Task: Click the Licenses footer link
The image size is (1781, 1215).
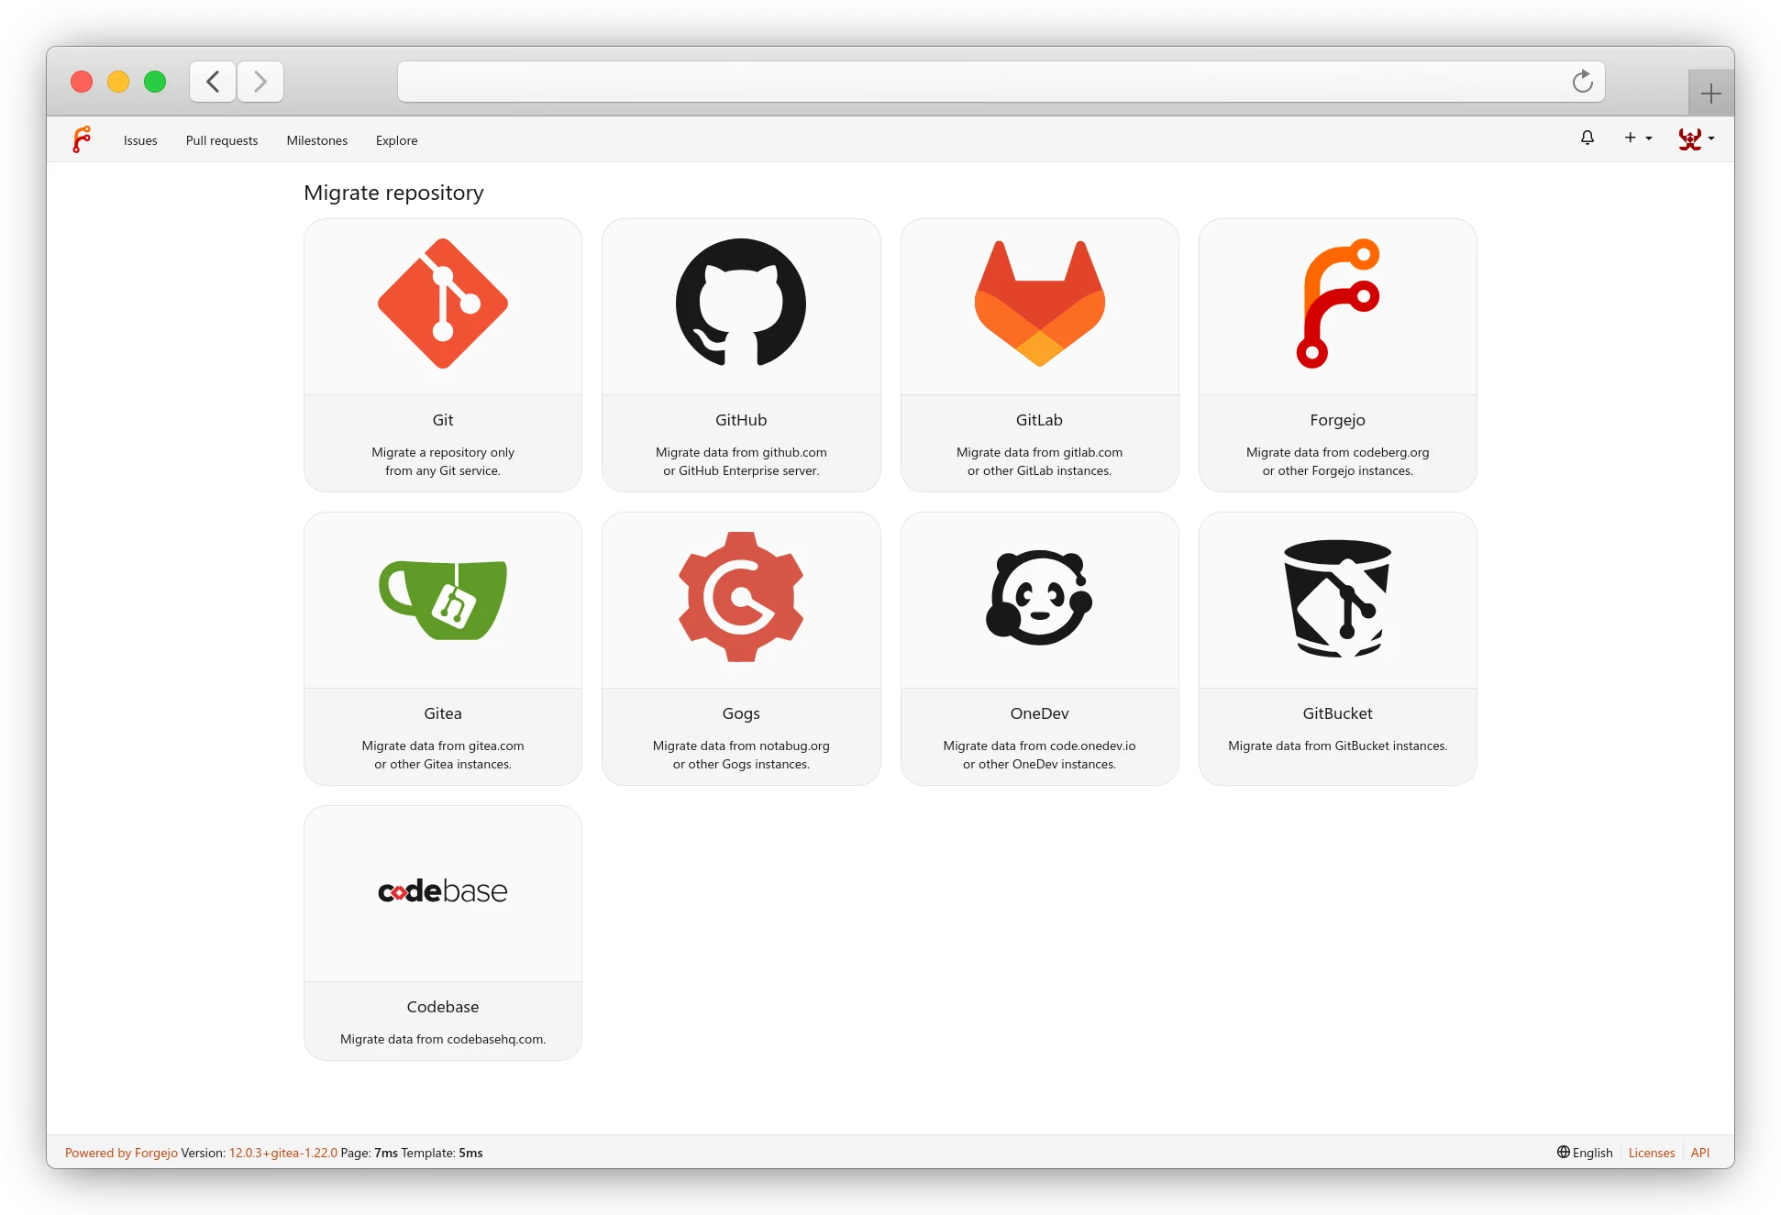Action: point(1651,1153)
